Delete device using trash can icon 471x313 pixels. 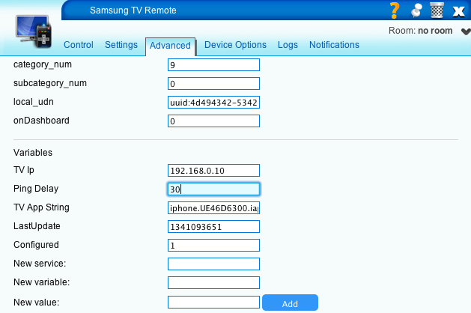click(x=437, y=10)
